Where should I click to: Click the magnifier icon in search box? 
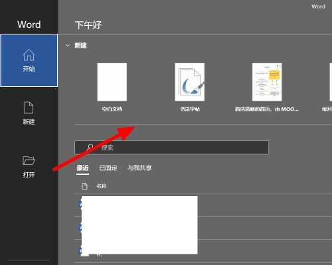click(90, 147)
